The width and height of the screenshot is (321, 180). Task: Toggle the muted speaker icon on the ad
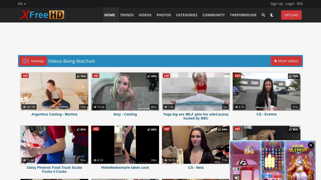[237, 177]
